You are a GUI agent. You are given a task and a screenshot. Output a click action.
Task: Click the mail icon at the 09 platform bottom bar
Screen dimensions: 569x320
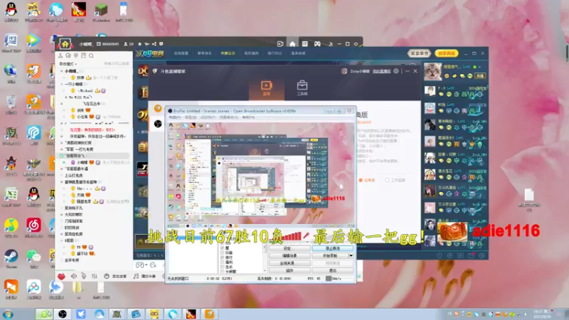click(471, 255)
